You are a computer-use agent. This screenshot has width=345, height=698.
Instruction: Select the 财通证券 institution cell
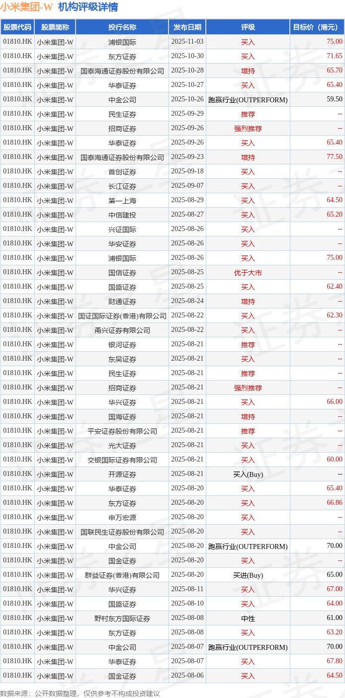click(122, 302)
